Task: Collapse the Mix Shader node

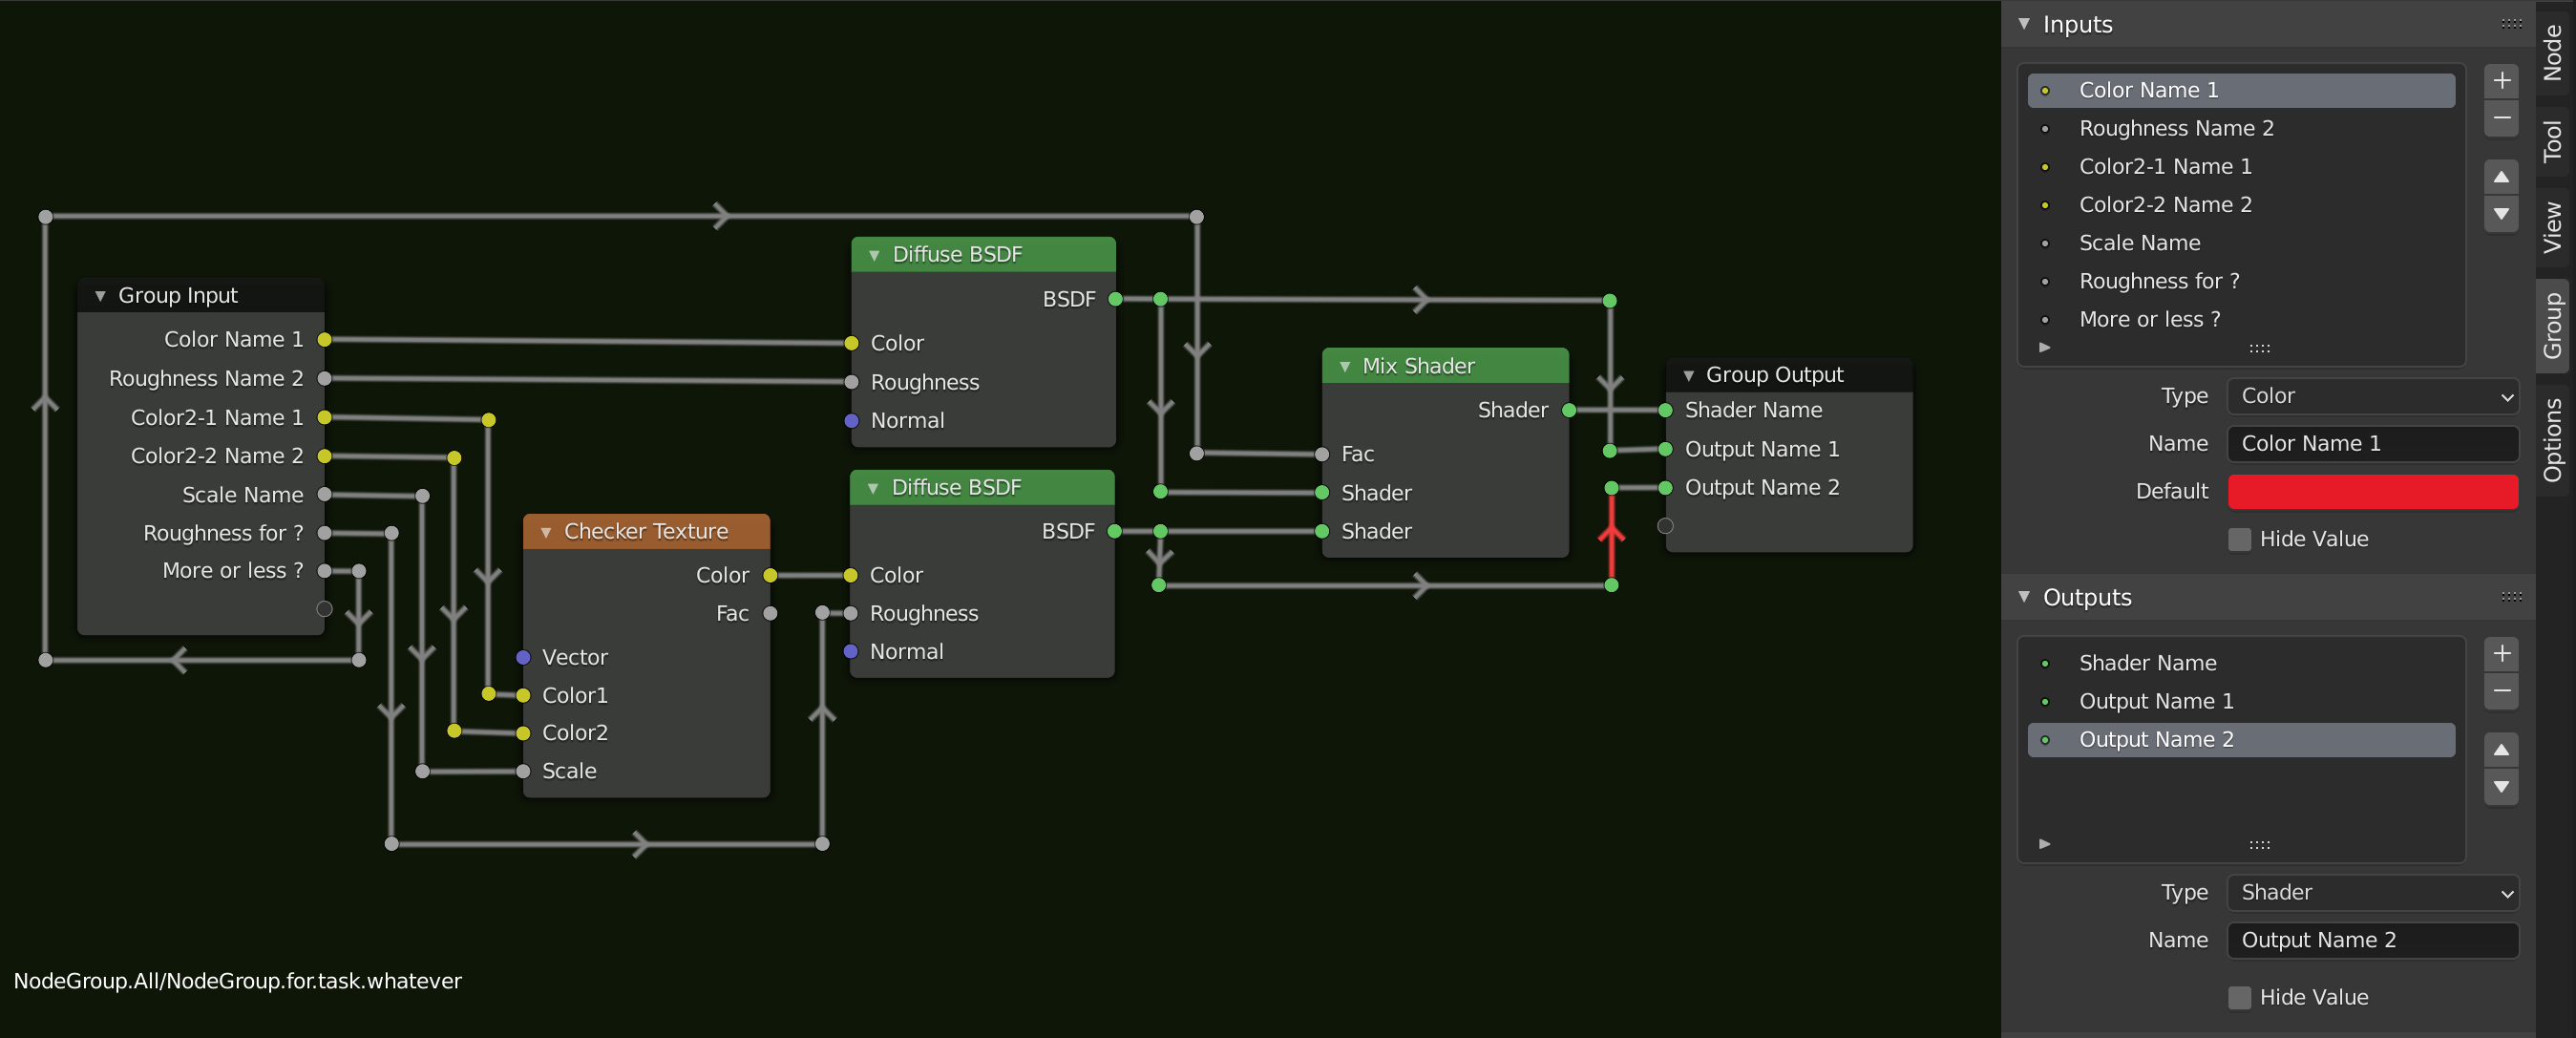Action: point(1345,366)
